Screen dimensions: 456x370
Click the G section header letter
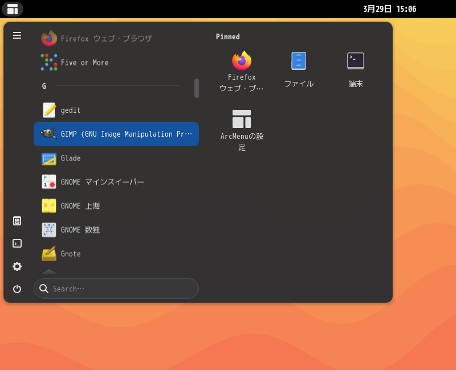click(44, 87)
